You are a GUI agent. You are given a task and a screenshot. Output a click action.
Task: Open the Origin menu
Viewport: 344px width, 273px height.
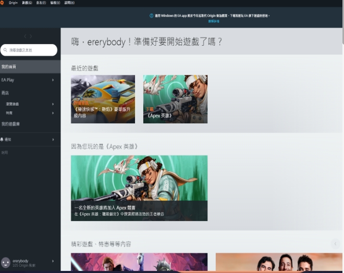coord(13,3)
